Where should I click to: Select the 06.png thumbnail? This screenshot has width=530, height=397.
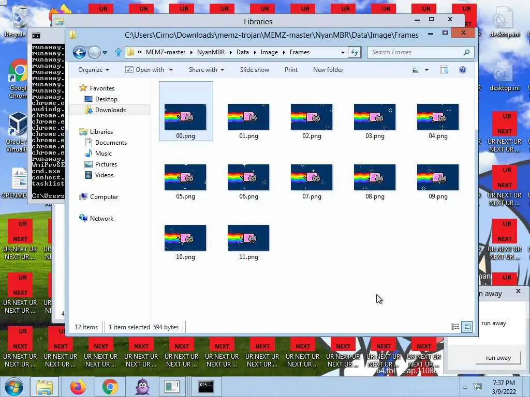pos(248,177)
